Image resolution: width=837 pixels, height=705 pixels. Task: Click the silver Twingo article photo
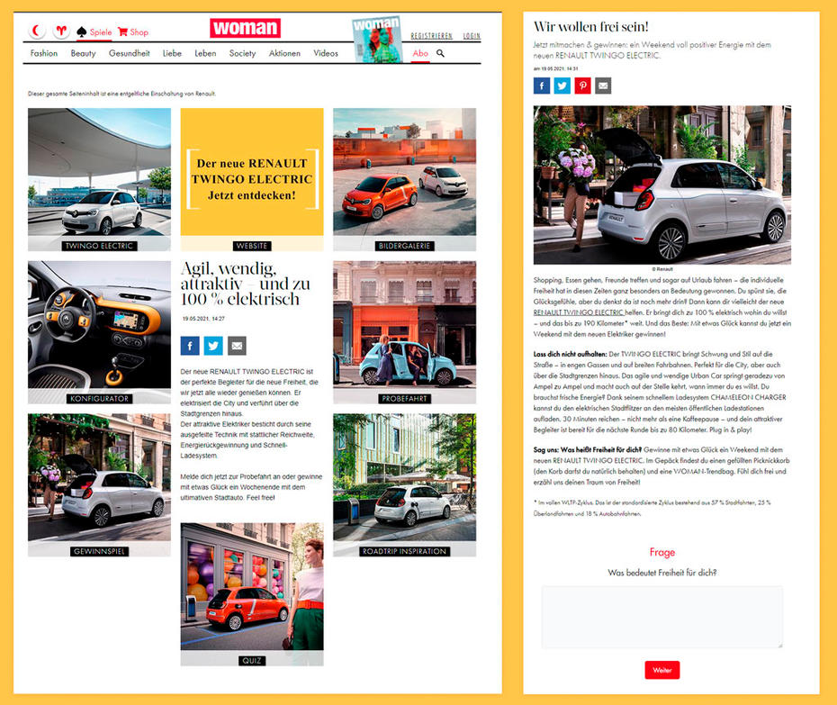tap(661, 185)
